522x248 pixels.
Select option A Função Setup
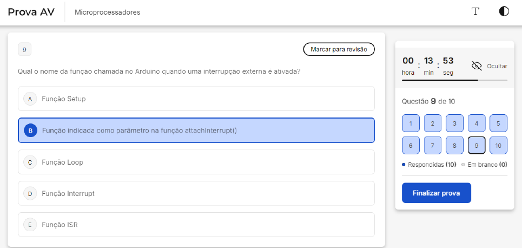tap(196, 99)
